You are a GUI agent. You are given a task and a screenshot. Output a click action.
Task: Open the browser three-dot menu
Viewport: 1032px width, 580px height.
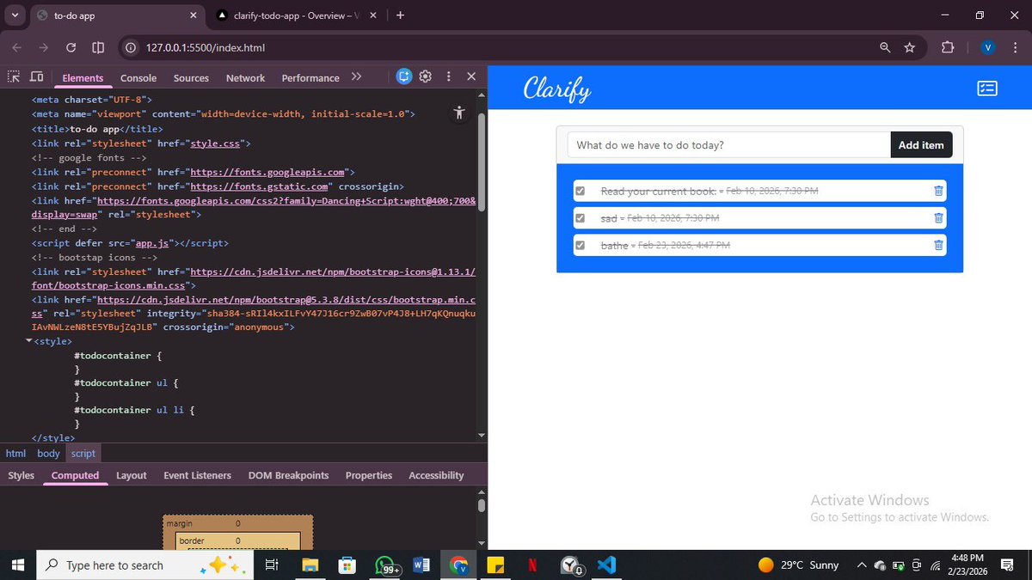point(1015,47)
